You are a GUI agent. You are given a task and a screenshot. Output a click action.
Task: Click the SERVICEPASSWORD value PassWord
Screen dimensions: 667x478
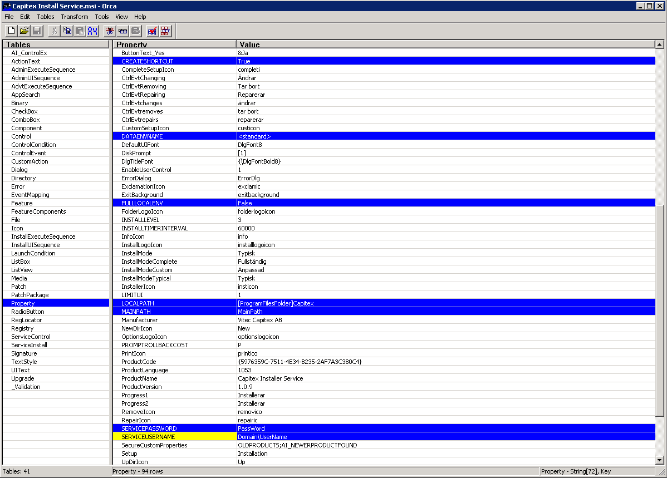click(x=446, y=428)
